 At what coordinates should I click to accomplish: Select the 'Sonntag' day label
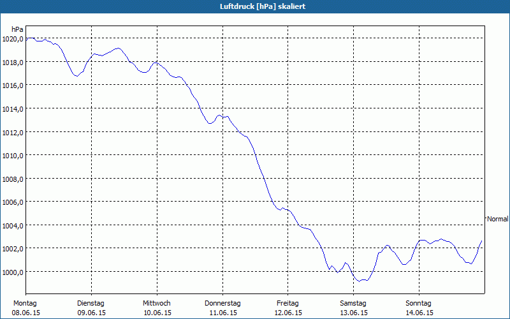point(419,304)
